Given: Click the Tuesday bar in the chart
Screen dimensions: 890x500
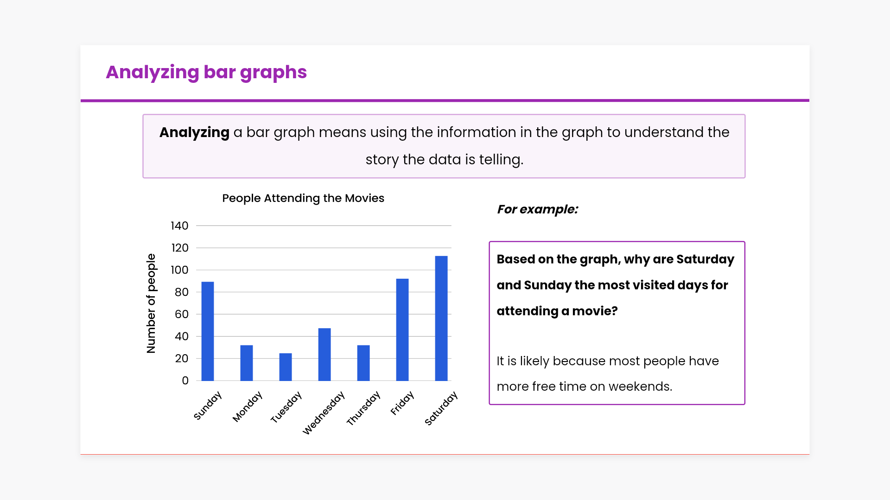Looking at the screenshot, I should tap(286, 367).
